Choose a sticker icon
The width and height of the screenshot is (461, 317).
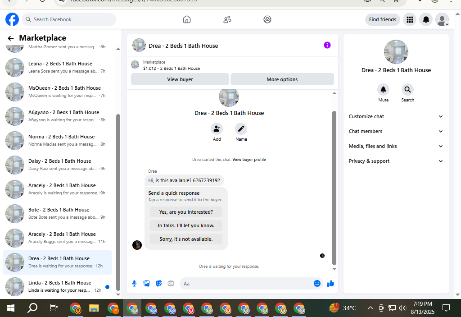pyautogui.click(x=159, y=284)
